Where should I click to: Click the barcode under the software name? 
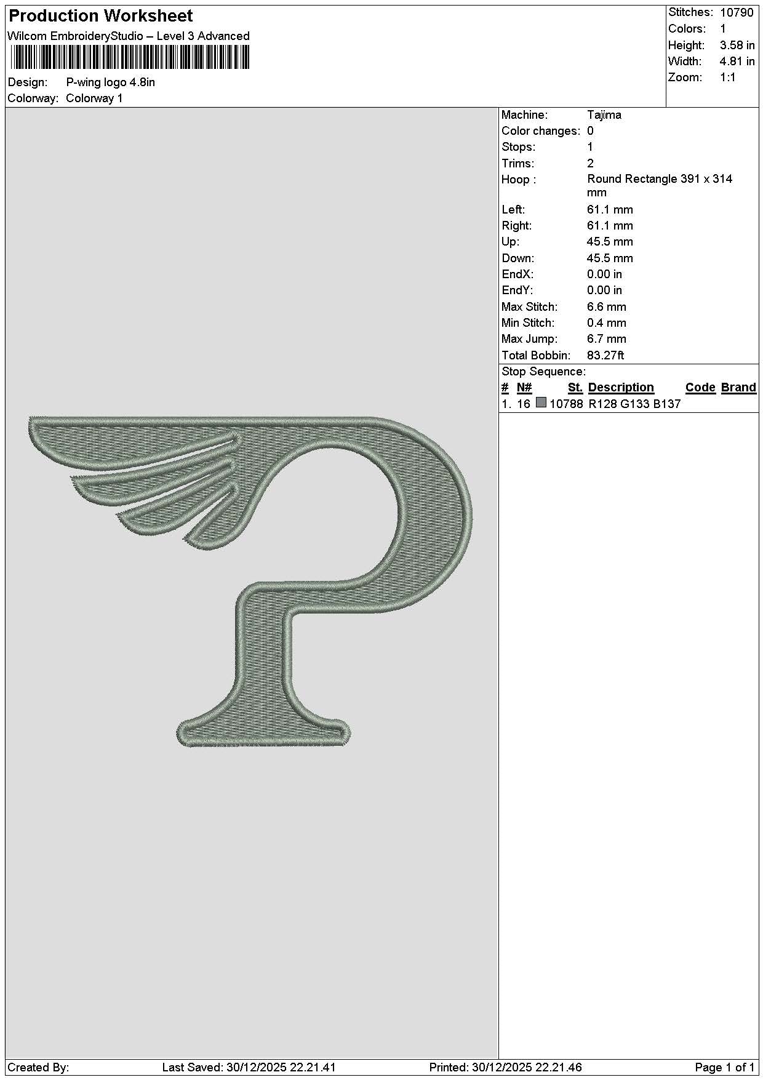pos(130,58)
